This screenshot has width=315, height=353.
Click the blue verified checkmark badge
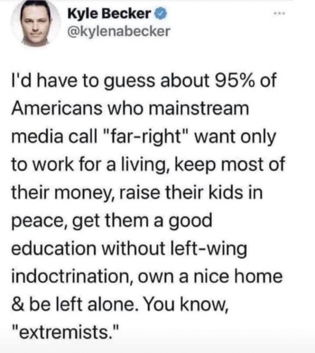[160, 14]
